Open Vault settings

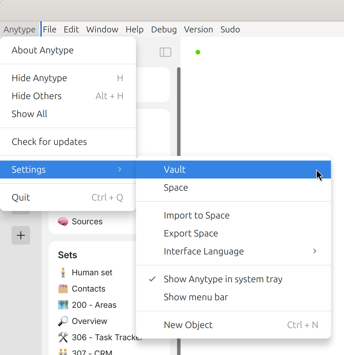click(x=233, y=170)
